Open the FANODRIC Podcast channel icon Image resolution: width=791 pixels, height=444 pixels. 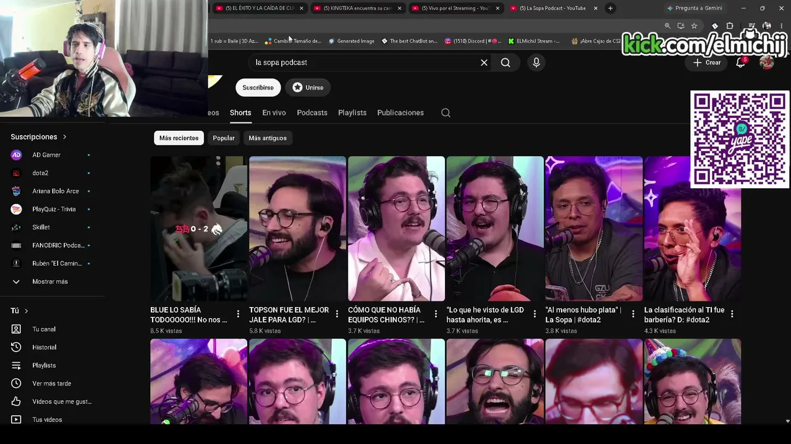tap(17, 245)
